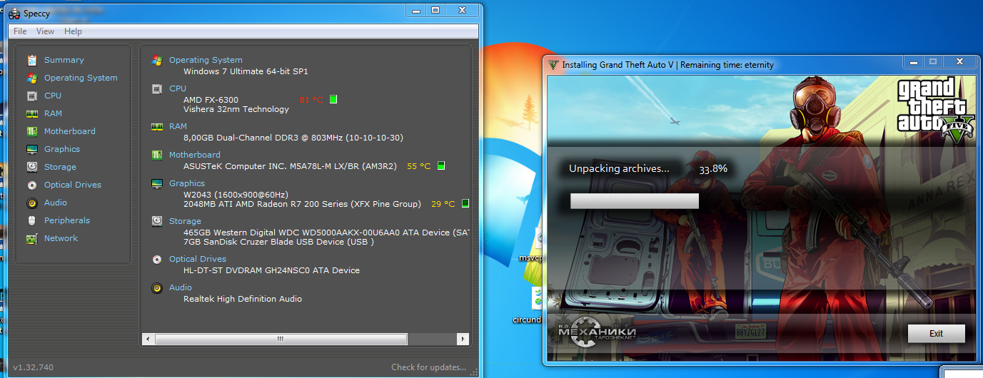Screen dimensions: 983x378
Task: Click the CPU temperature green indicator square
Action: pos(333,99)
